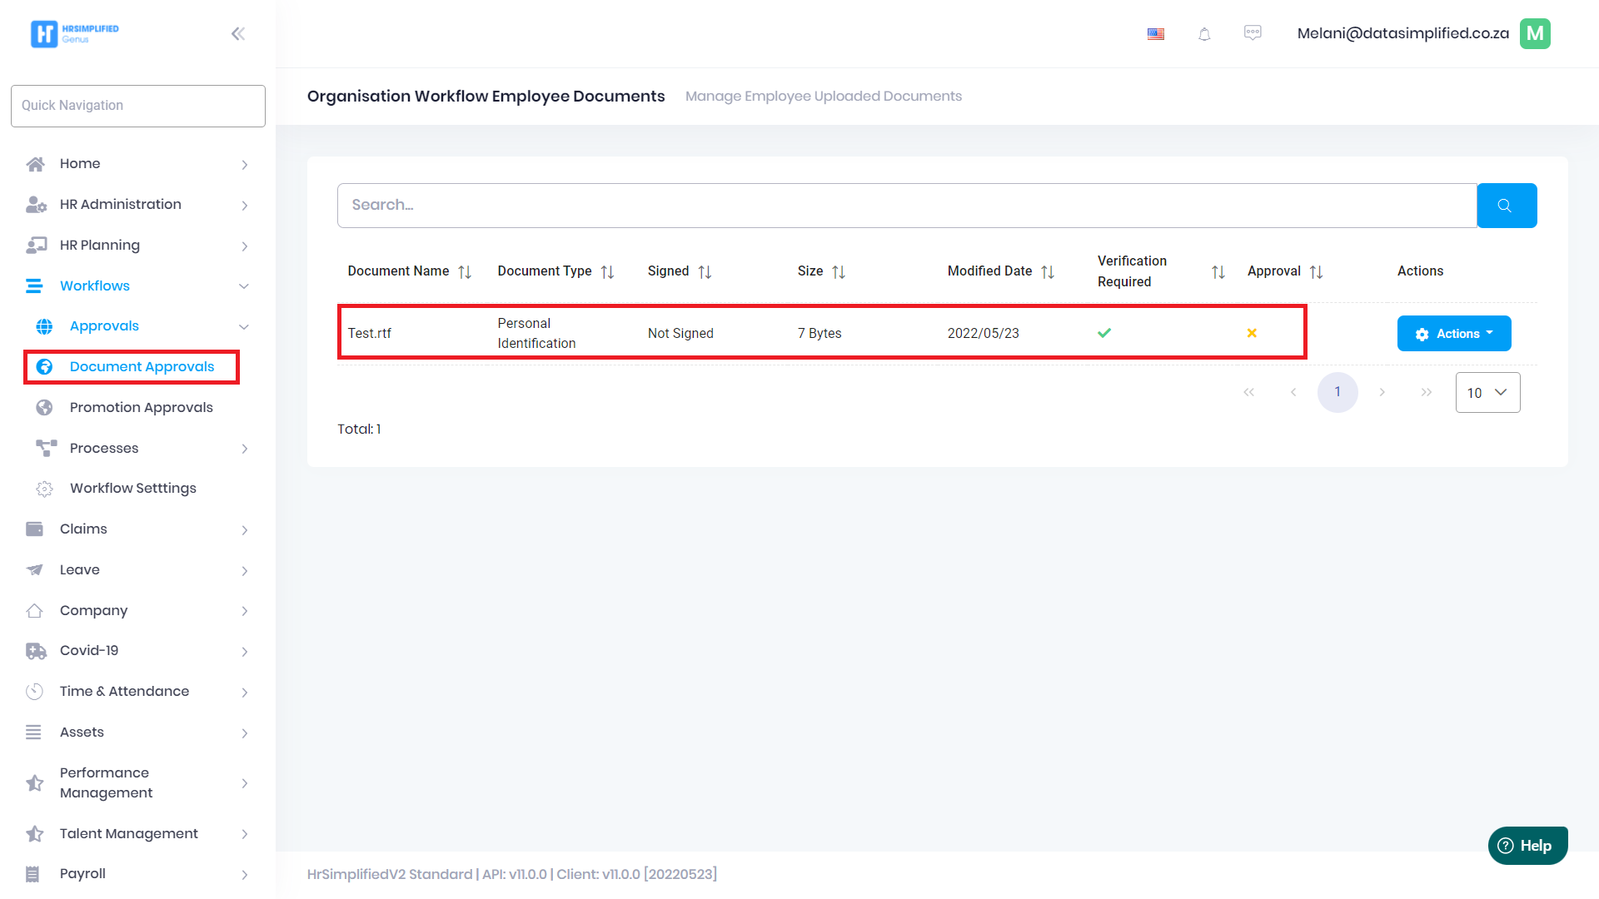Click the green M user avatar
Image resolution: width=1599 pixels, height=899 pixels.
point(1534,34)
